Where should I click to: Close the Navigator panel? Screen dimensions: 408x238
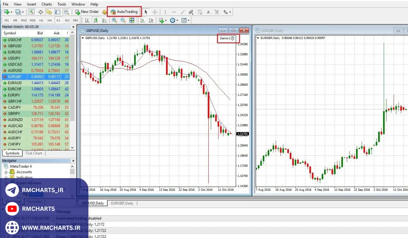tap(73, 160)
